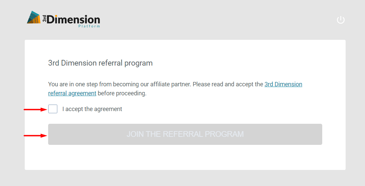Click the 'You are in one step' sentence
Image resolution: width=365 pixels, height=186 pixels.
tap(74, 84)
